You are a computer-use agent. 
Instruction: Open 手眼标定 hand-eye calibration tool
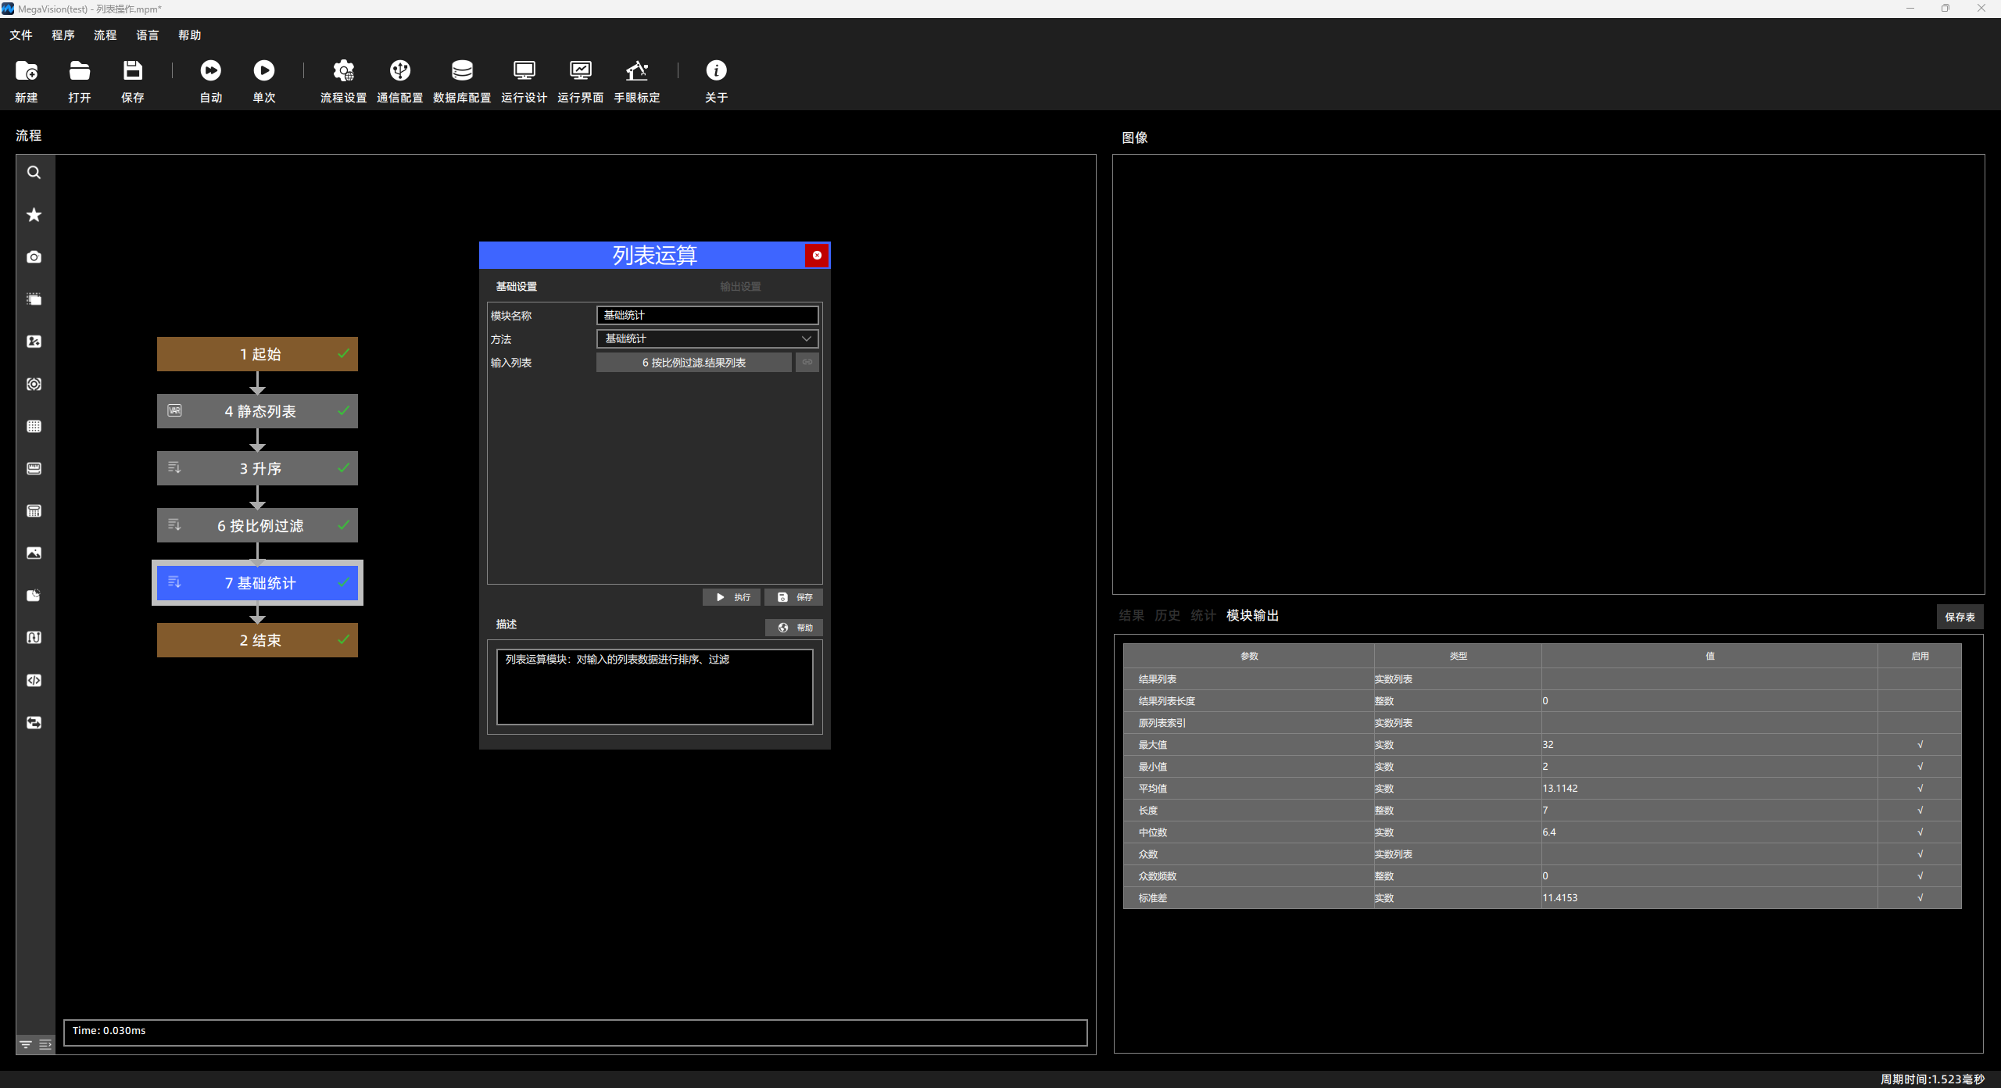tap(637, 71)
